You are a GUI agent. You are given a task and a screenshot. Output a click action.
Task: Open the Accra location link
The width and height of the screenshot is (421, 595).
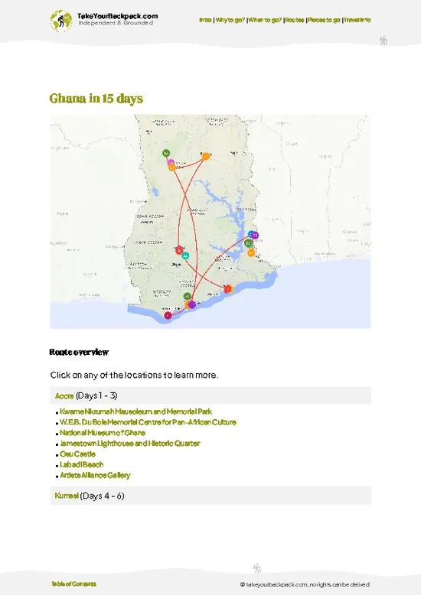[64, 396]
